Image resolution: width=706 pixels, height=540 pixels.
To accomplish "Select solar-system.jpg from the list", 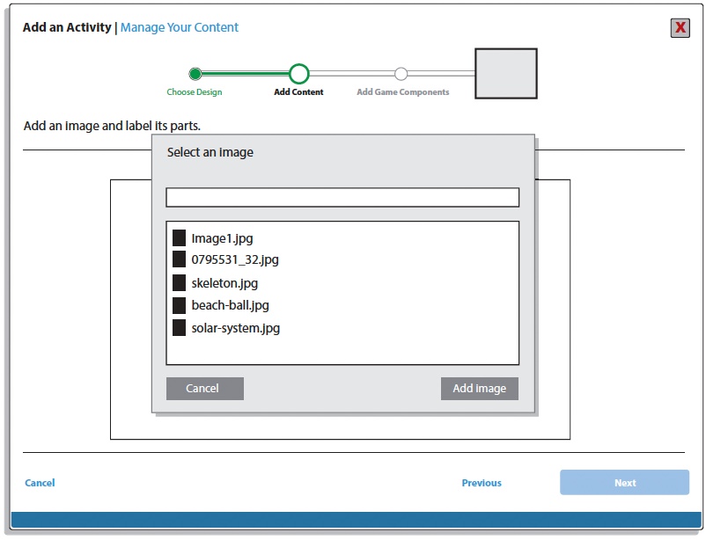I will pos(235,328).
